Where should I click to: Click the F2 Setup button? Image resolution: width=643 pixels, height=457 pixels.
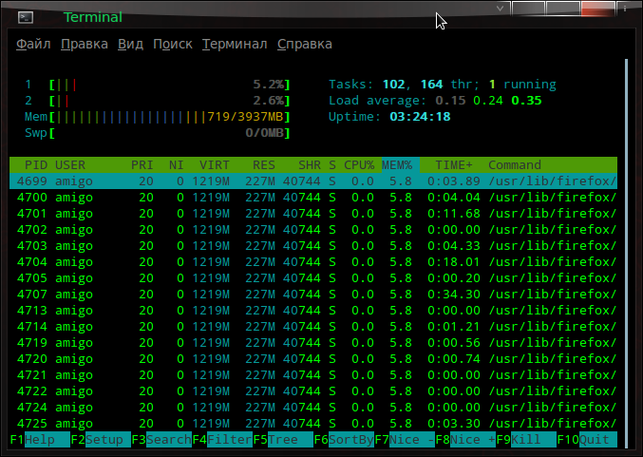point(101,439)
